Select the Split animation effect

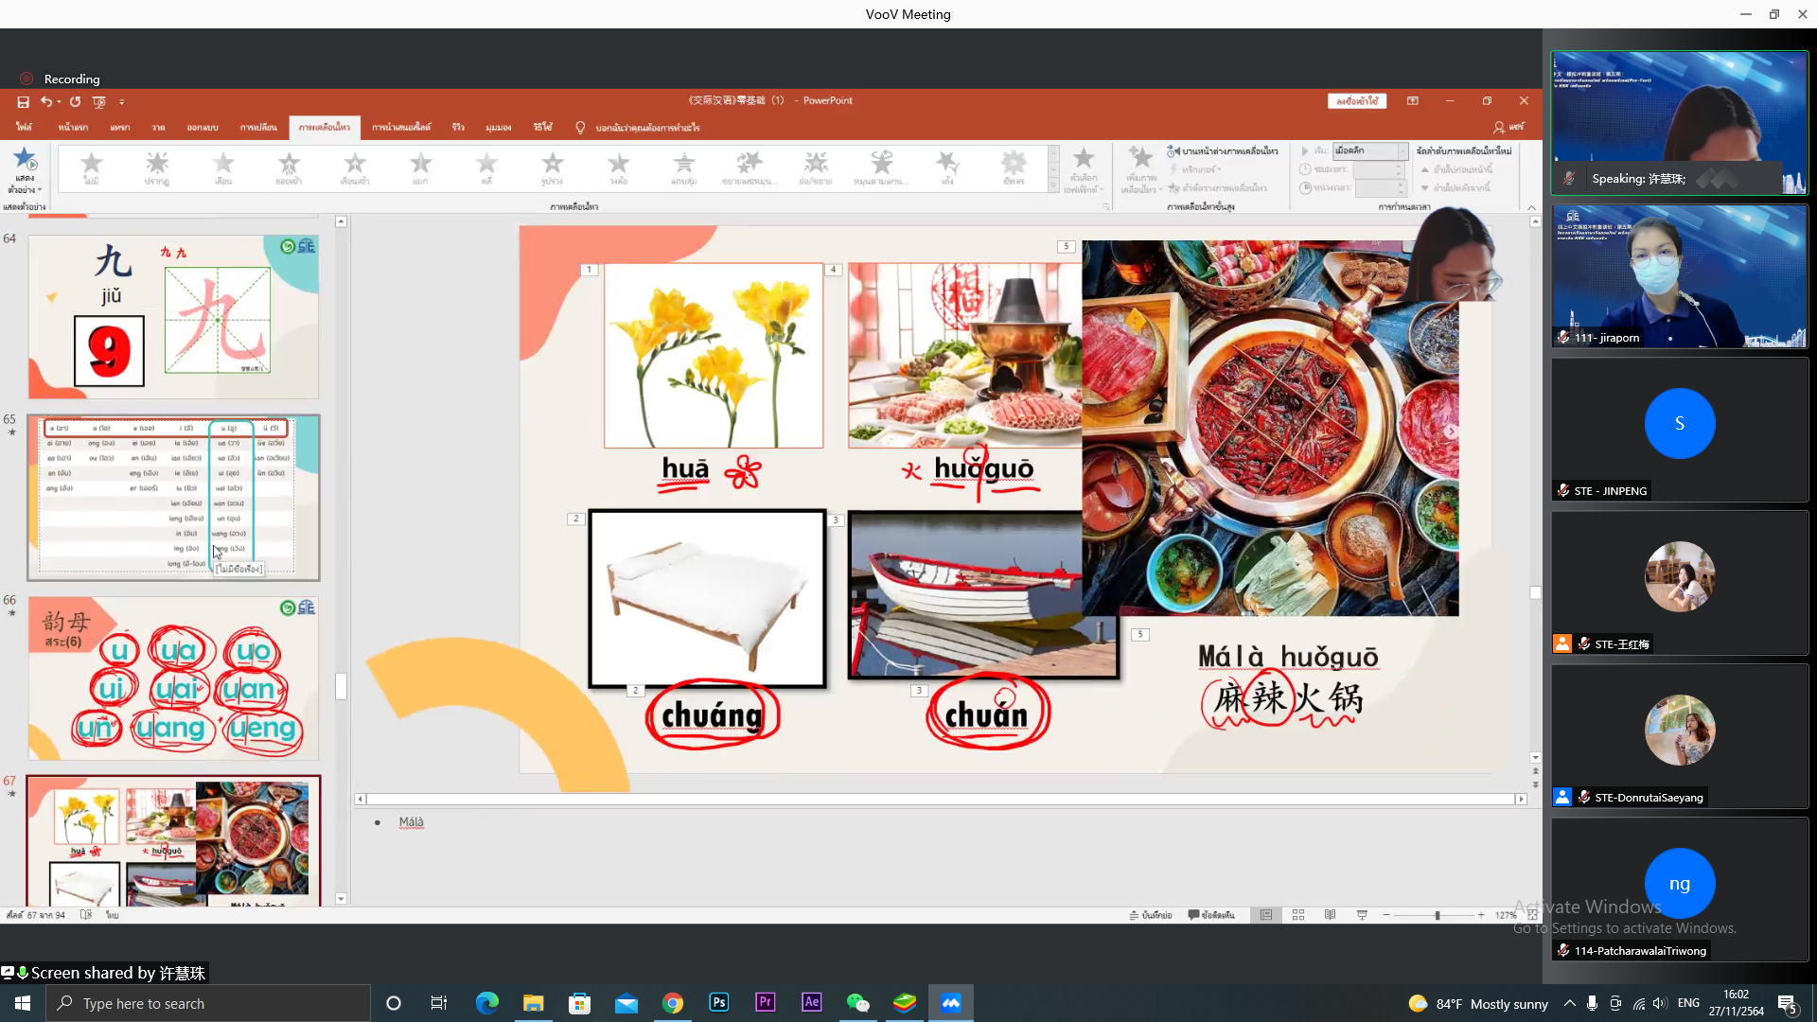(x=420, y=167)
